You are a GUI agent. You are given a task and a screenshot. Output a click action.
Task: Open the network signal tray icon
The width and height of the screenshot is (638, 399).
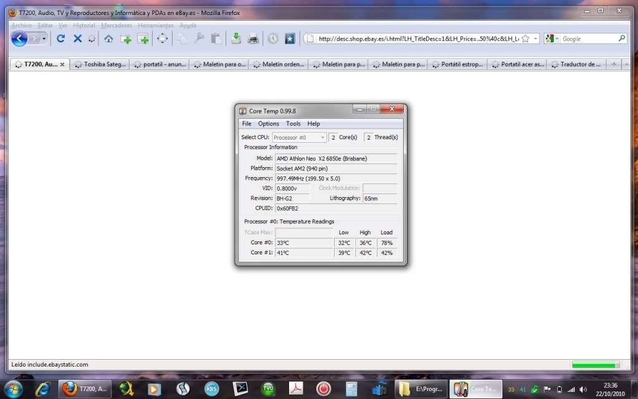pos(571,390)
